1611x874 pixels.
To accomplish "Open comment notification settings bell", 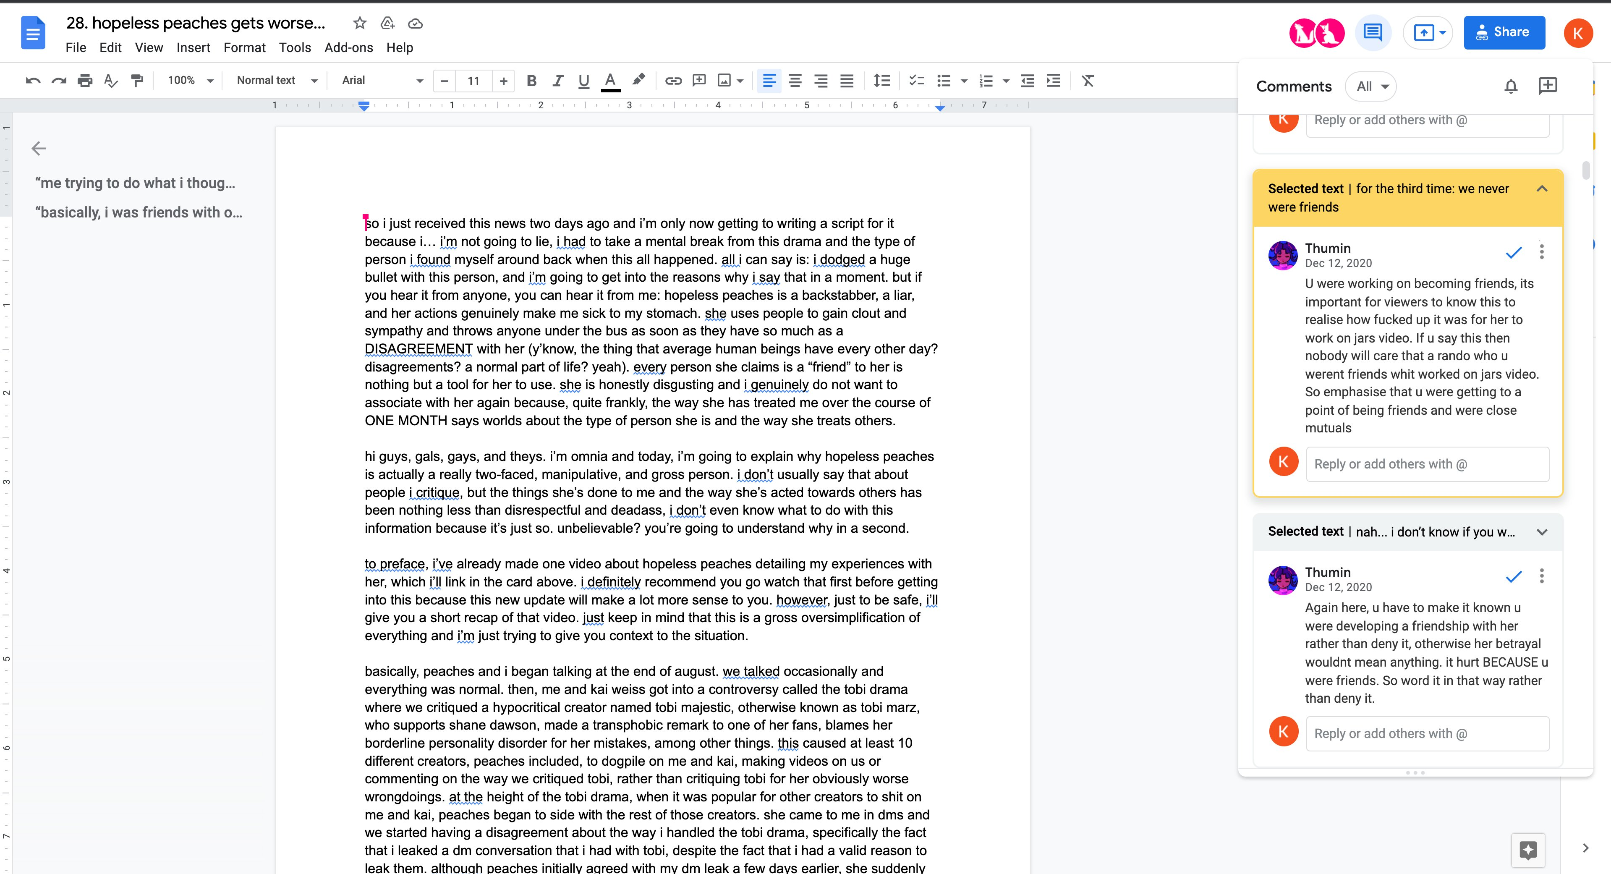I will [x=1511, y=86].
